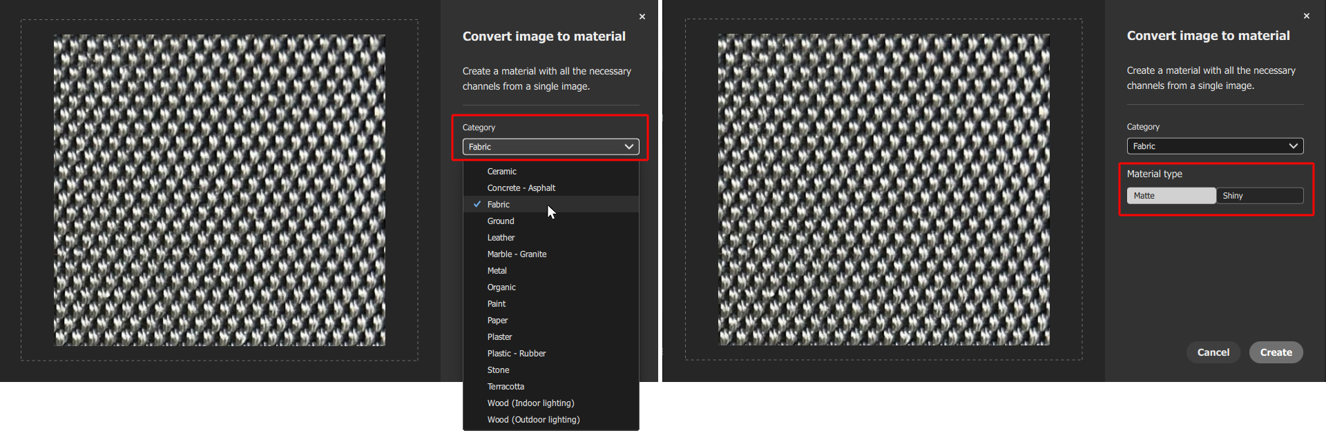The height and width of the screenshot is (433, 1326).
Task: Select Leather category option
Action: tap(501, 238)
